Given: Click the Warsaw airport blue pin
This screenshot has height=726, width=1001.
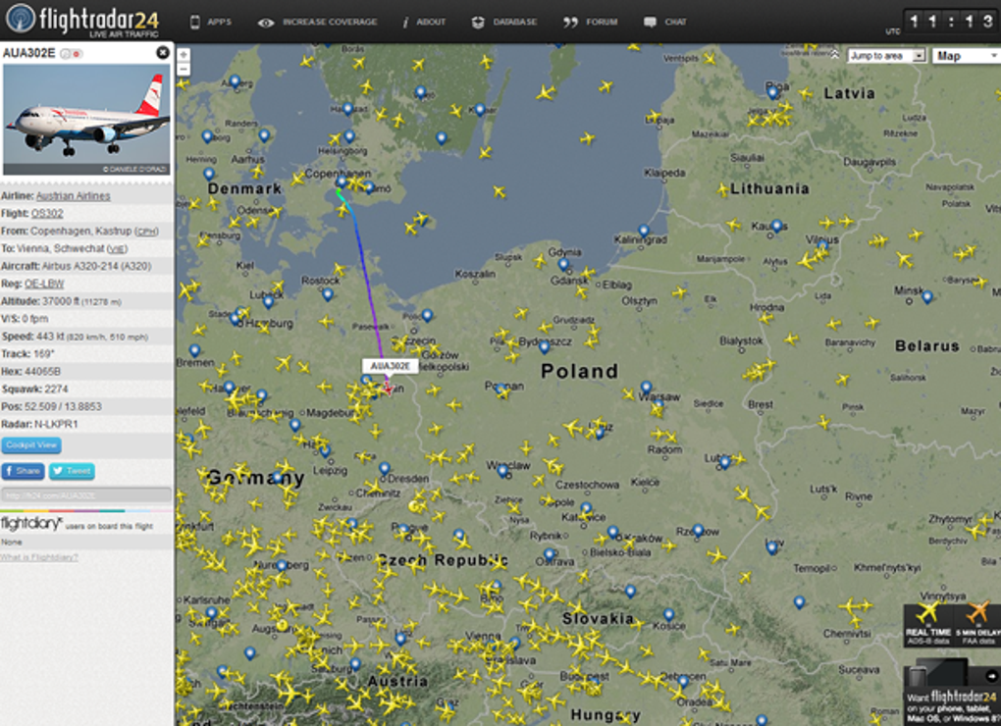Looking at the screenshot, I should point(646,388).
